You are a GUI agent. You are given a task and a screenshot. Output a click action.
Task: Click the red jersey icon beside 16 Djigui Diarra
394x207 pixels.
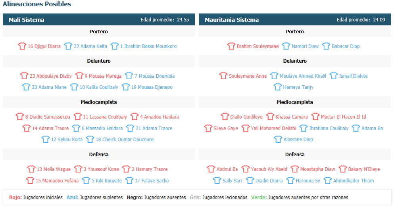22,46
